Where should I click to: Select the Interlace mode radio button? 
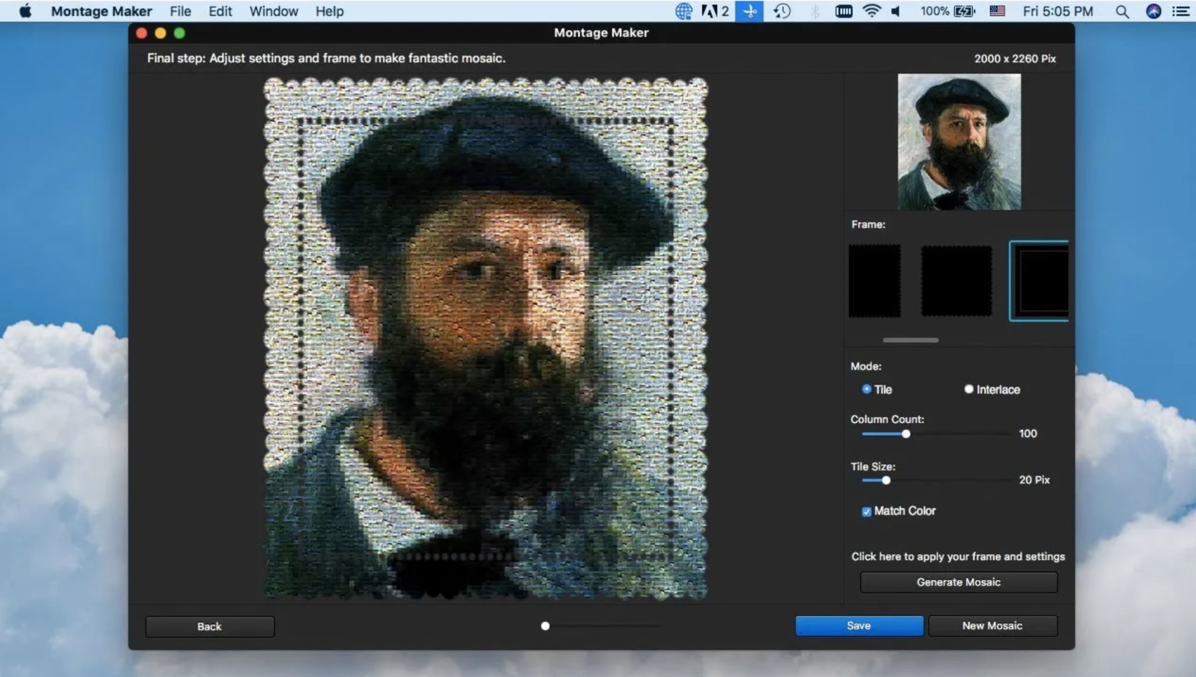[x=968, y=389]
